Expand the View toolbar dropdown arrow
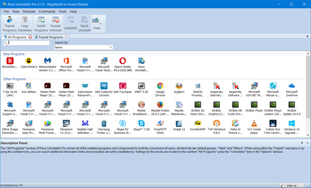 click(101, 24)
